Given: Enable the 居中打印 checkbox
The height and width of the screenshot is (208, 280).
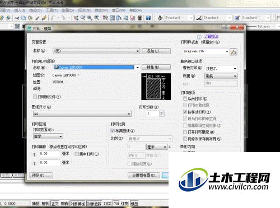Looking at the screenshot, I should pos(77,154).
